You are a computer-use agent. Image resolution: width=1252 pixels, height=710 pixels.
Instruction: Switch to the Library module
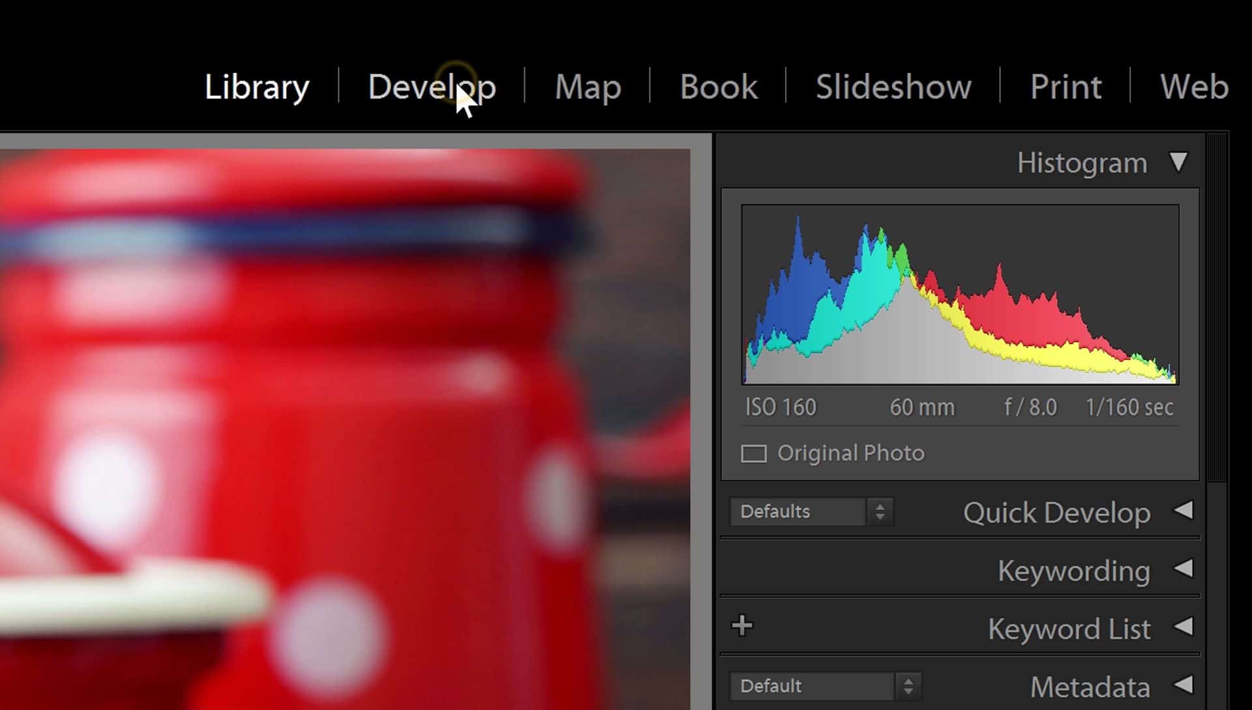(257, 87)
